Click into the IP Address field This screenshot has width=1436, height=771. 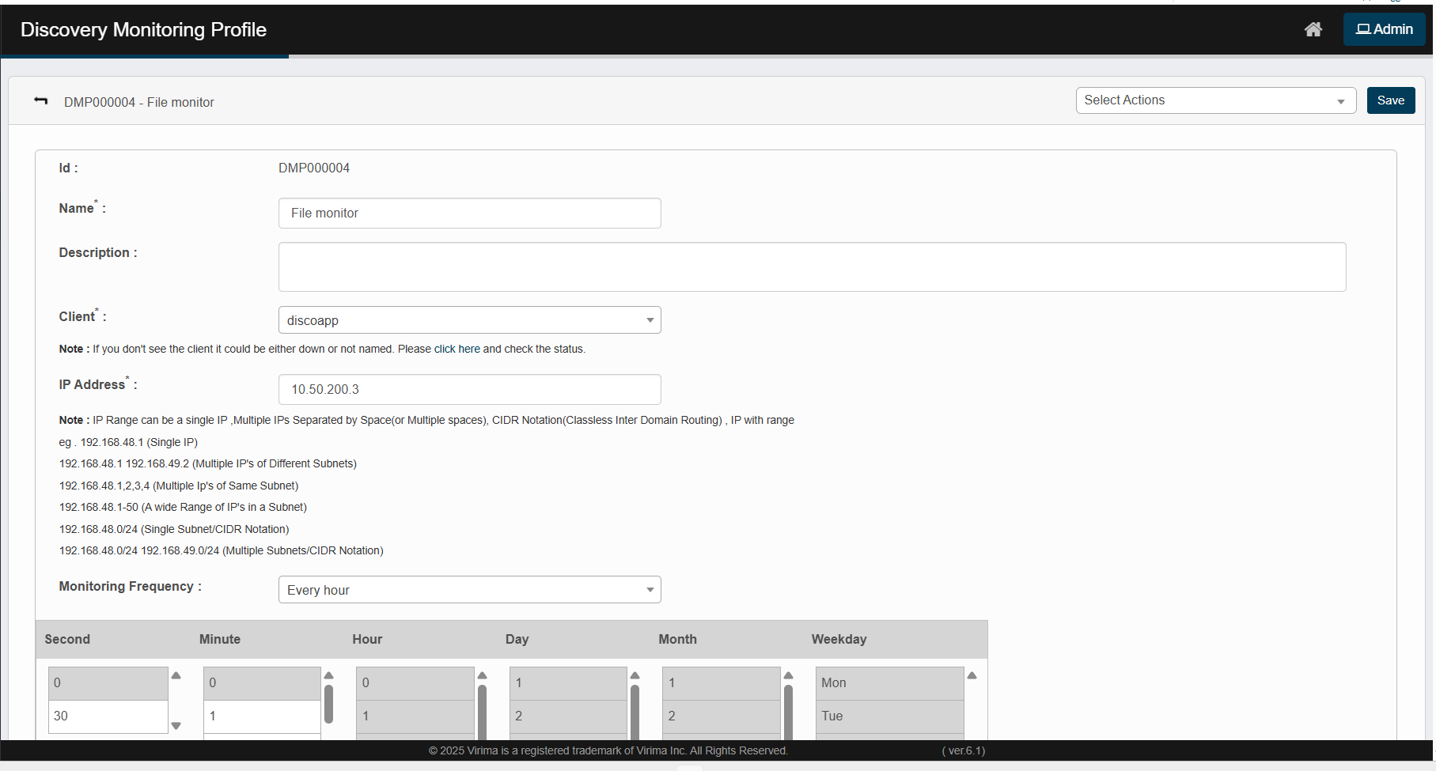[469, 389]
